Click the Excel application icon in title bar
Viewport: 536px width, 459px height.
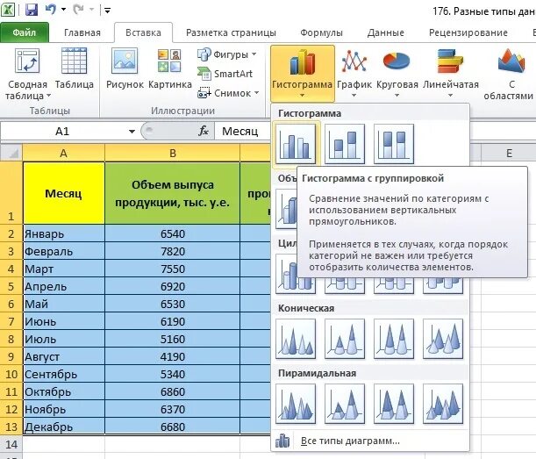point(8,9)
